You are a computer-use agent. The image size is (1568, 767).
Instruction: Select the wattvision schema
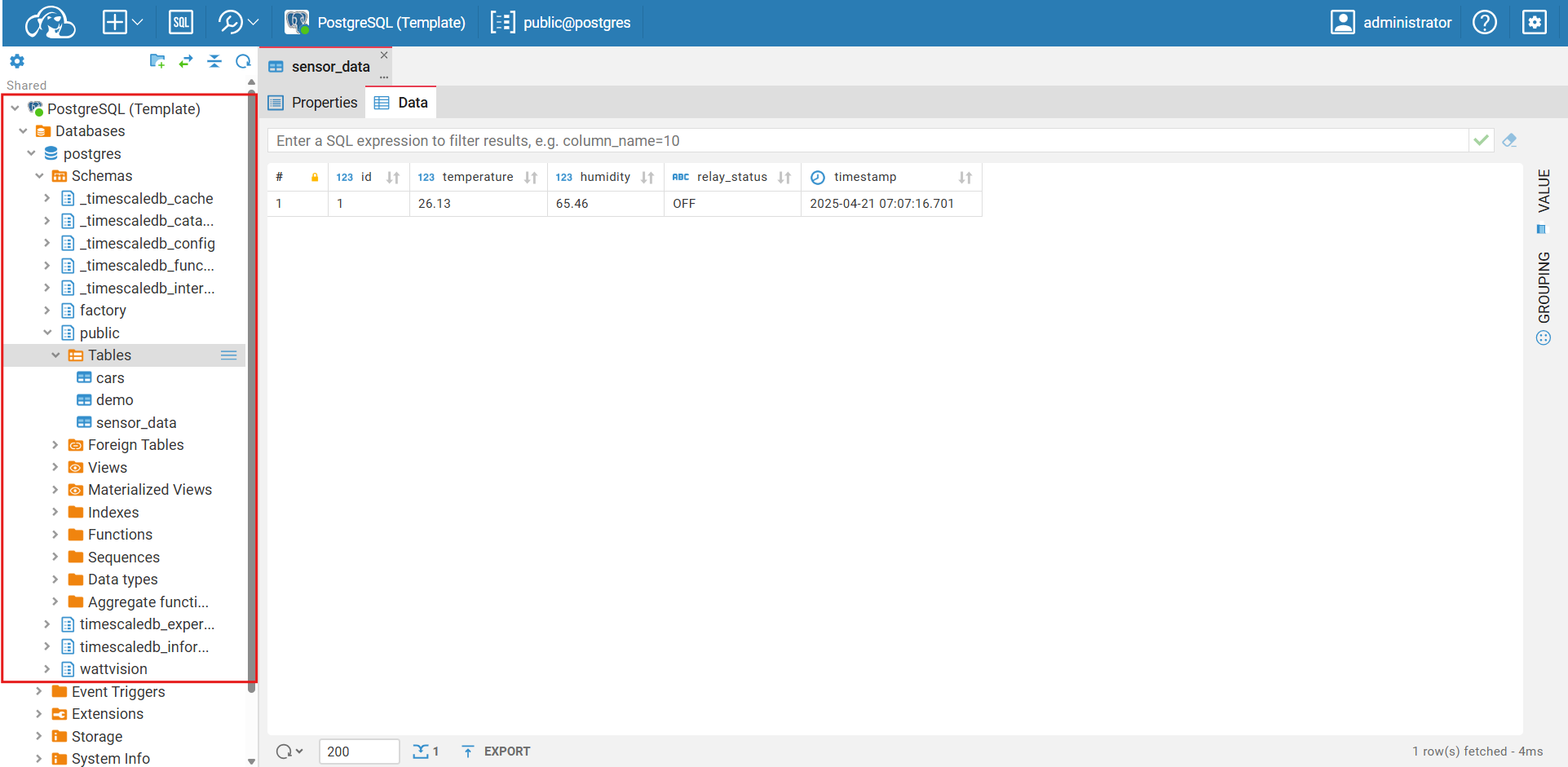[113, 669]
